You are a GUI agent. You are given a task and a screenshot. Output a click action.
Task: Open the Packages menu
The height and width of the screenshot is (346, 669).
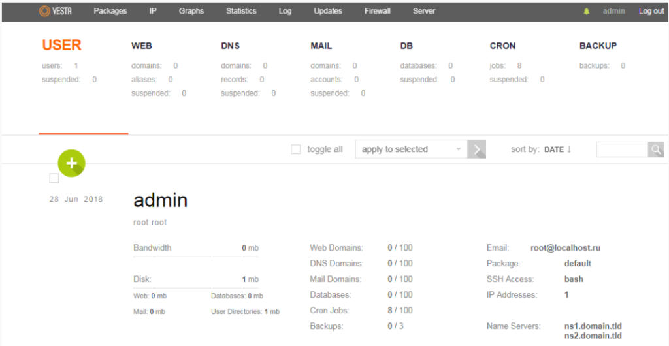tap(110, 11)
